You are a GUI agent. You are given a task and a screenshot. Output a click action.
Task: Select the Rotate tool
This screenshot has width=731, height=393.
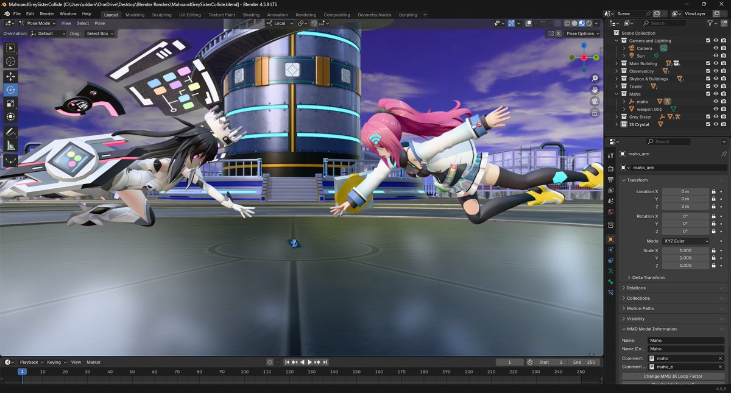[11, 90]
